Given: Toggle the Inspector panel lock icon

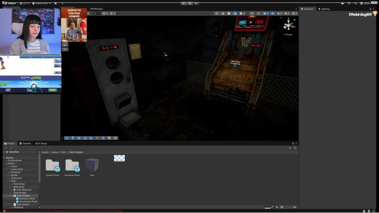Looking at the screenshot, I should pos(370,9).
